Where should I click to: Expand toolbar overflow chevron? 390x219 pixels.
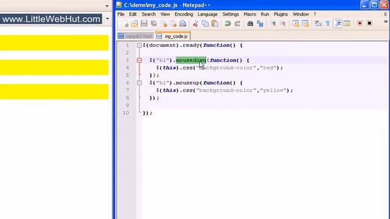tap(386, 22)
